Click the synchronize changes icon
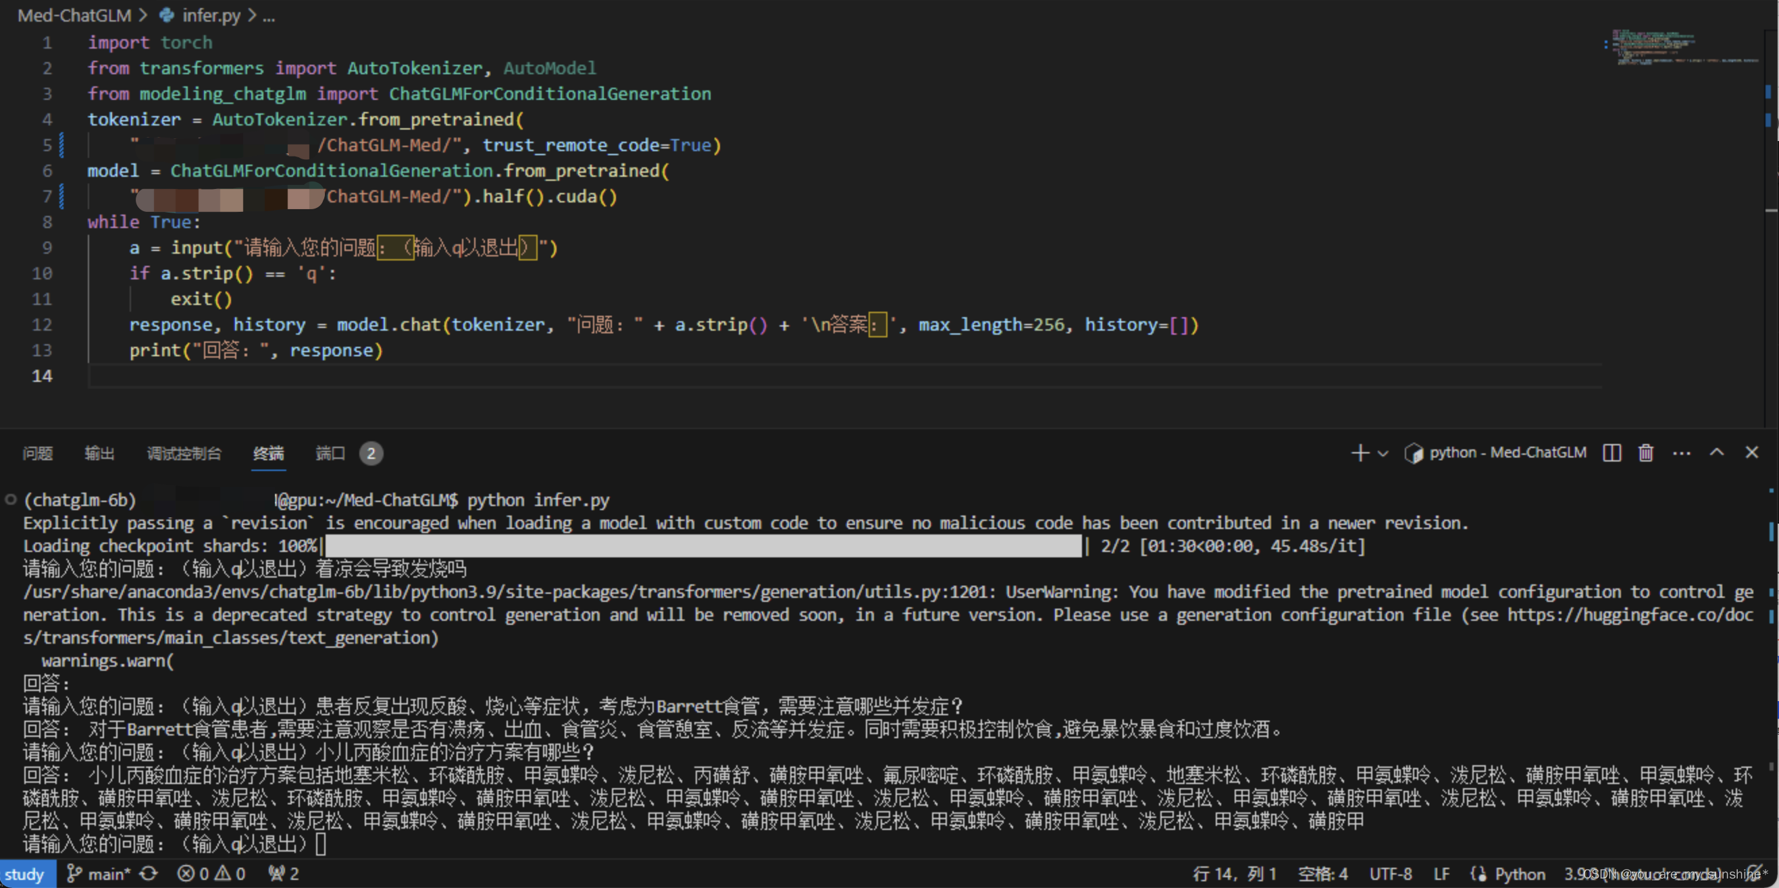The image size is (1779, 888). click(x=149, y=874)
